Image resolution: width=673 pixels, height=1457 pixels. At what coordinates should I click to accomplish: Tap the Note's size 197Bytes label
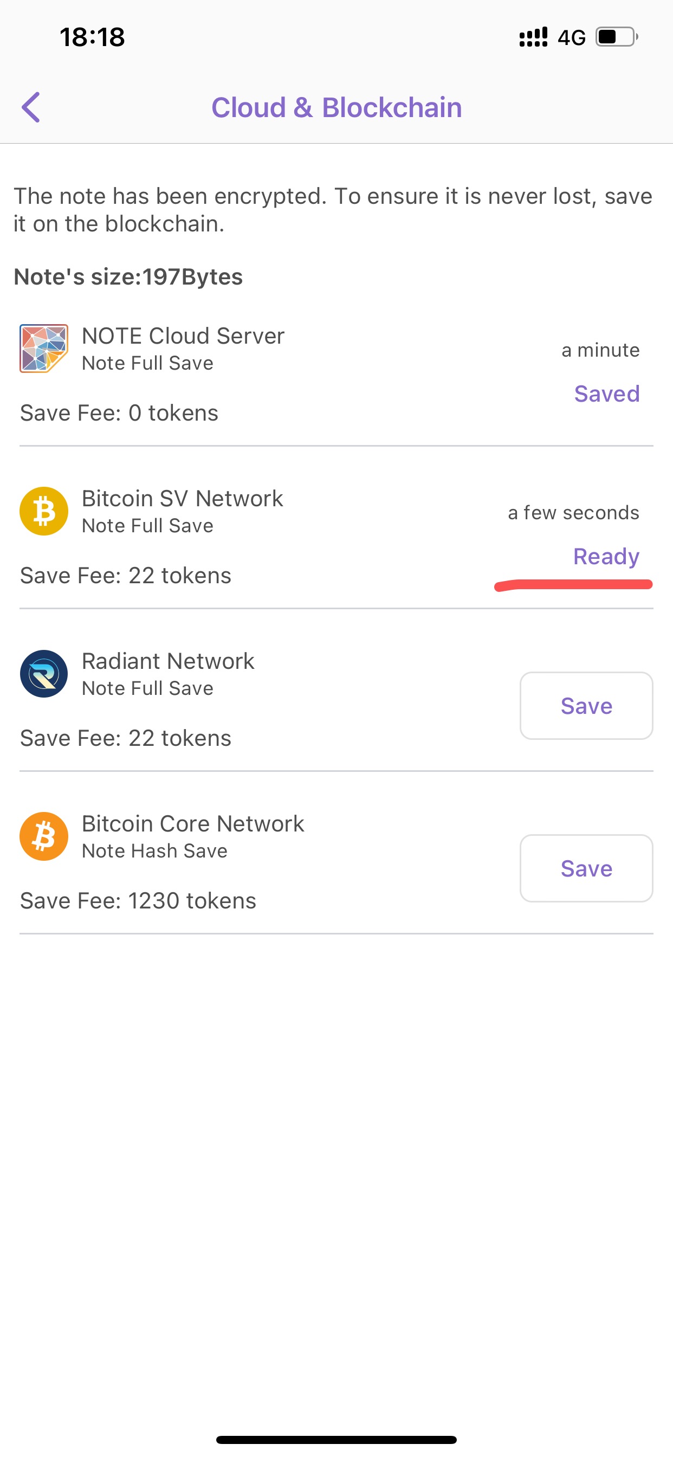pos(128,277)
